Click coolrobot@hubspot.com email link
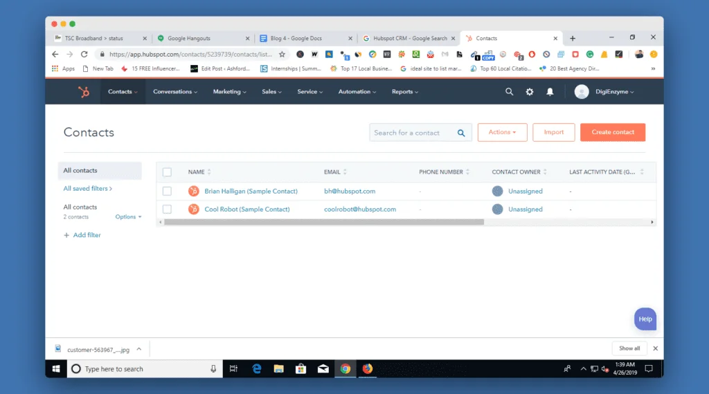 pos(360,209)
